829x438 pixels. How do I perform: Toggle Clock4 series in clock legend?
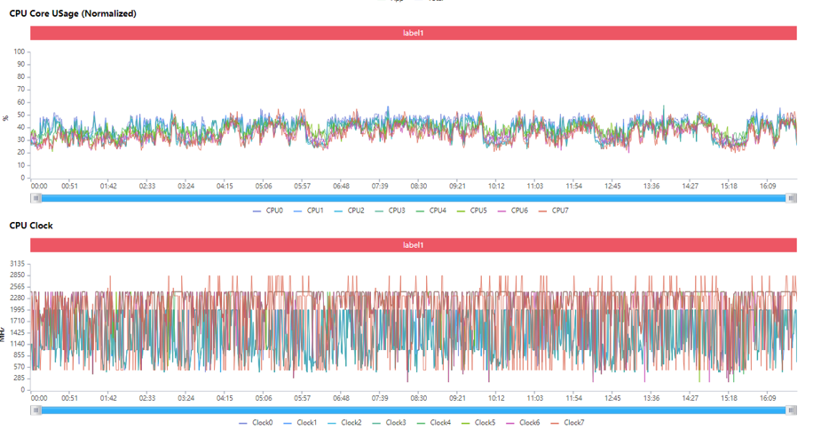pyautogui.click(x=434, y=423)
